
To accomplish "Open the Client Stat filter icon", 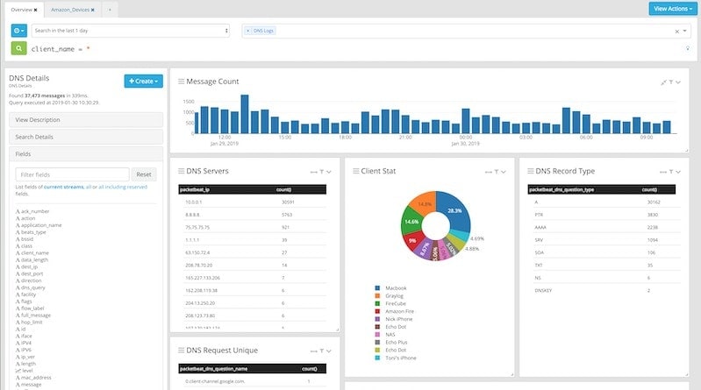I will [x=497, y=172].
